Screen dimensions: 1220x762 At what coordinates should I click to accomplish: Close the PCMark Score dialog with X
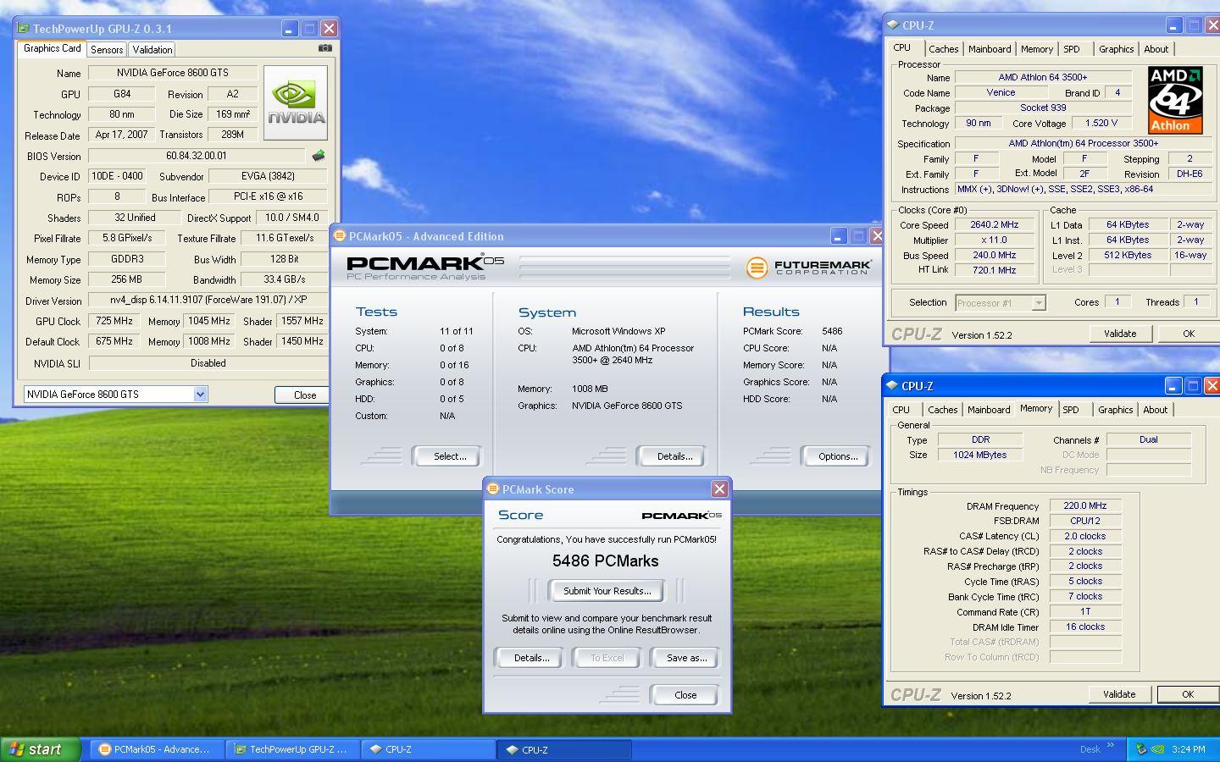[x=719, y=489]
